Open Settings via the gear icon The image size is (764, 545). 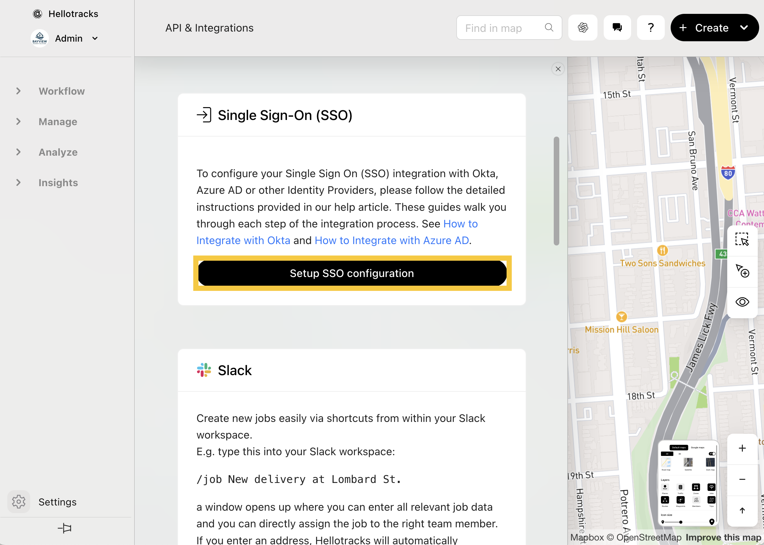19,502
